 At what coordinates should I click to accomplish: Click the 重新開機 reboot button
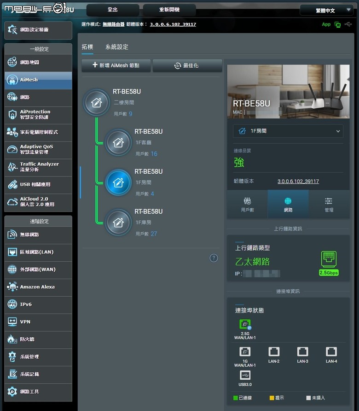tap(169, 10)
